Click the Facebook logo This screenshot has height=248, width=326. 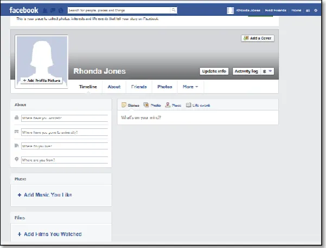(x=24, y=10)
